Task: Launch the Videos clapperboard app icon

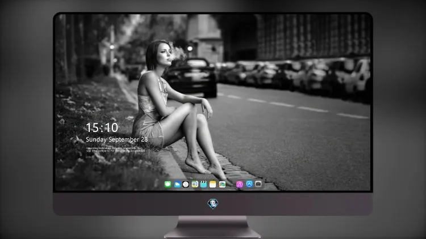Action: coord(203,184)
